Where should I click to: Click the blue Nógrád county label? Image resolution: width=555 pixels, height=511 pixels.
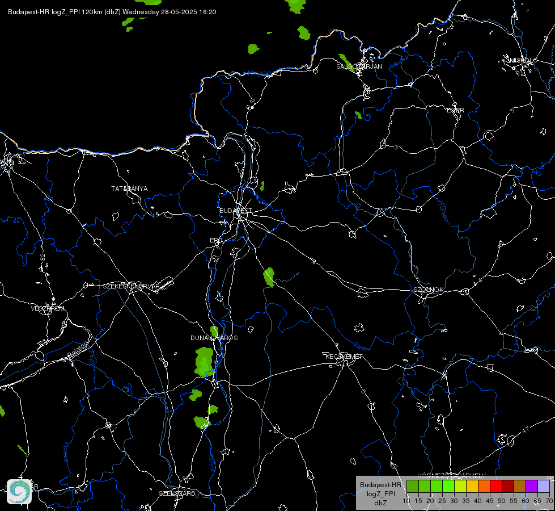[x=259, y=73]
